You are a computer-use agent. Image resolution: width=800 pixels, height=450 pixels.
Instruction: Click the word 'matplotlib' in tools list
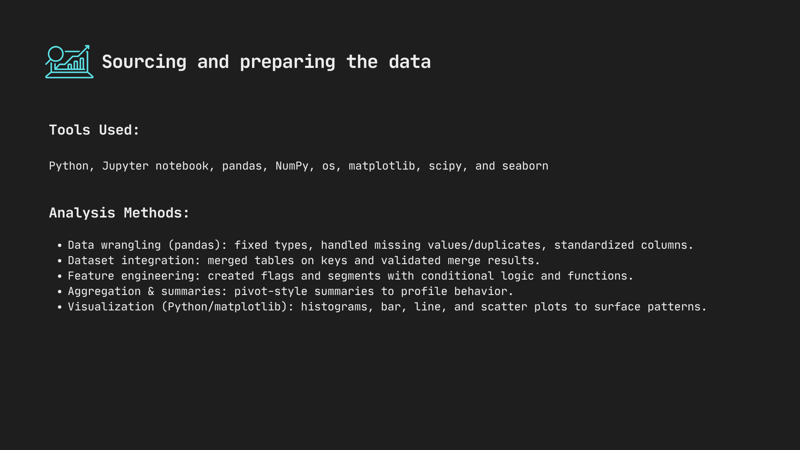click(x=382, y=166)
